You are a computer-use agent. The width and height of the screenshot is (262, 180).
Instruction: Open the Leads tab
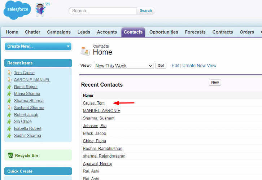click(x=84, y=32)
